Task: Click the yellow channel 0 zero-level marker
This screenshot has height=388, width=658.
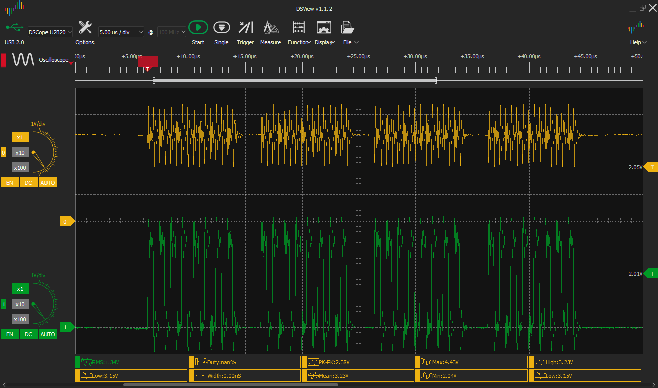Action: 67,221
